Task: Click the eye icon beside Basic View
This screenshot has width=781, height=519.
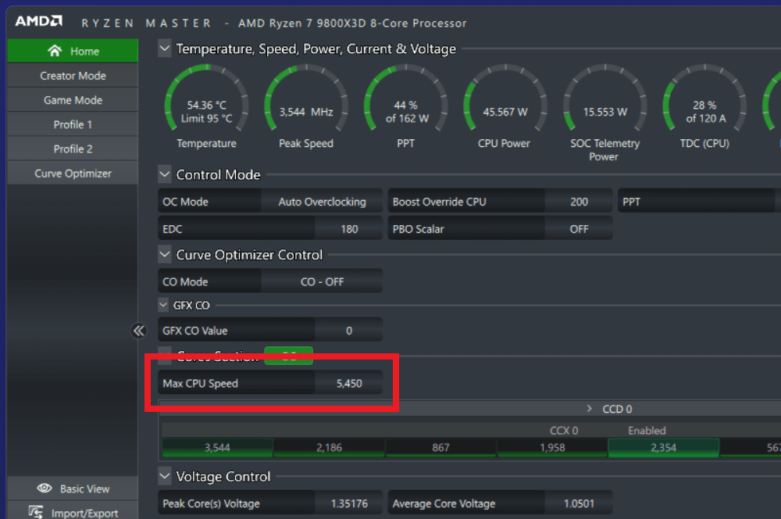Action: point(45,488)
